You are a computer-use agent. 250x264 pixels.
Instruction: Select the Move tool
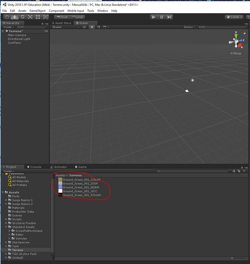pos(15,17)
